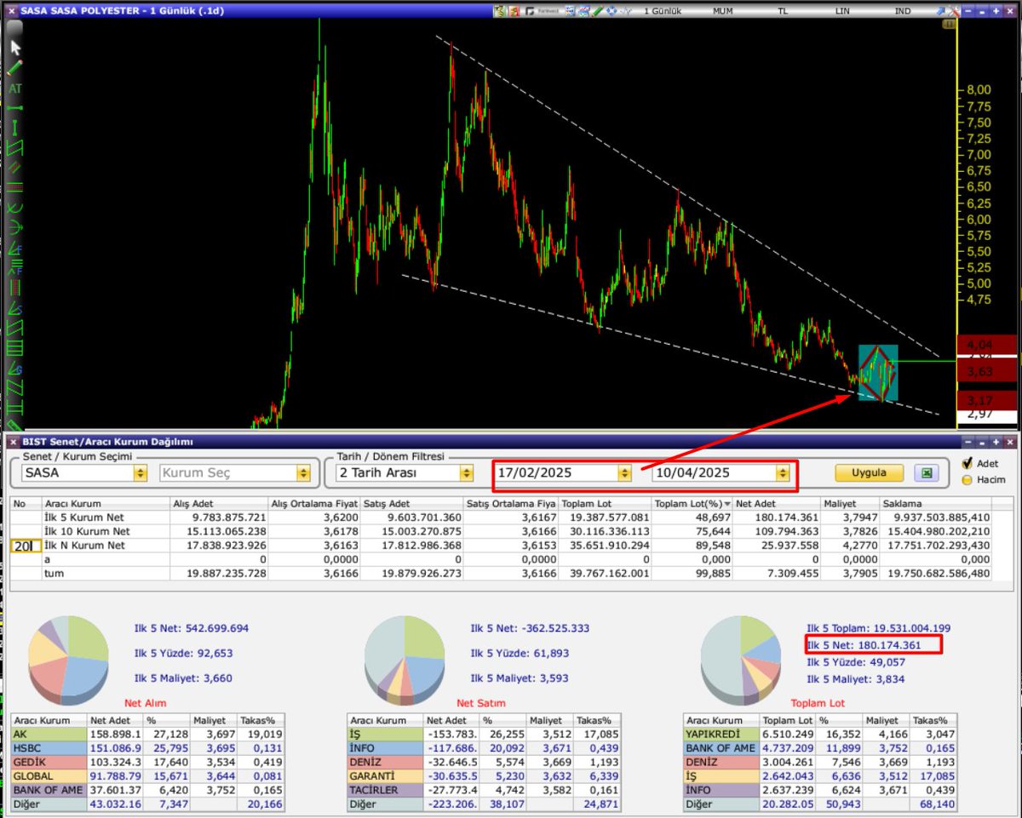
Task: Click the Ilk 5 Net: 542.699.694 value
Action: 192,628
